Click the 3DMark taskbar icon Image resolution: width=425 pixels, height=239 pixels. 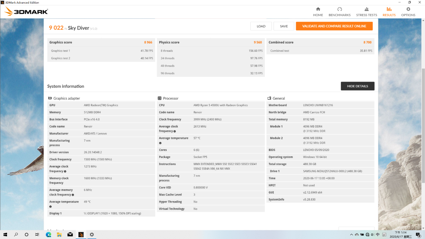tap(81, 235)
